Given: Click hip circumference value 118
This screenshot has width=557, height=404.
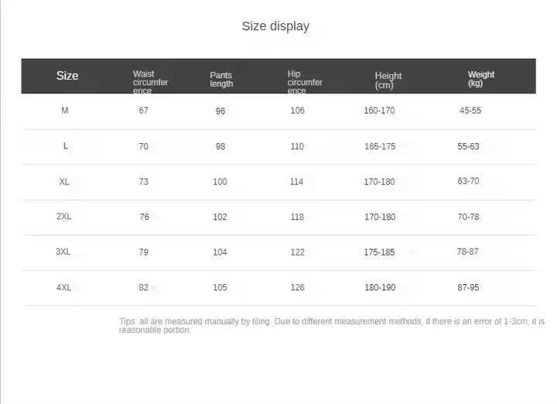Looking at the screenshot, I should (x=297, y=217).
